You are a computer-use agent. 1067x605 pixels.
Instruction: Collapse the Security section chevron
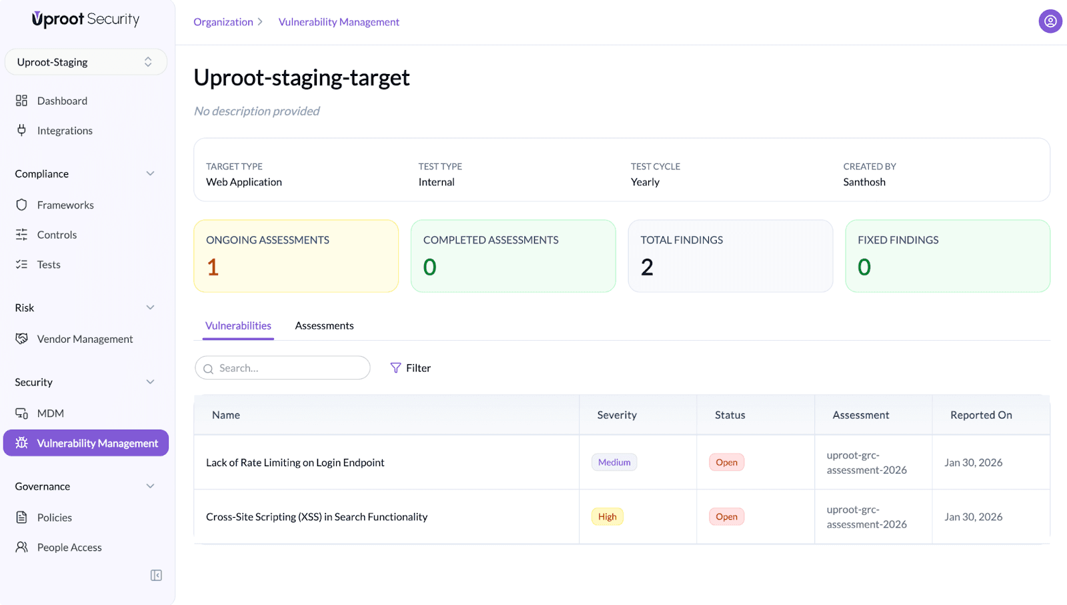150,382
